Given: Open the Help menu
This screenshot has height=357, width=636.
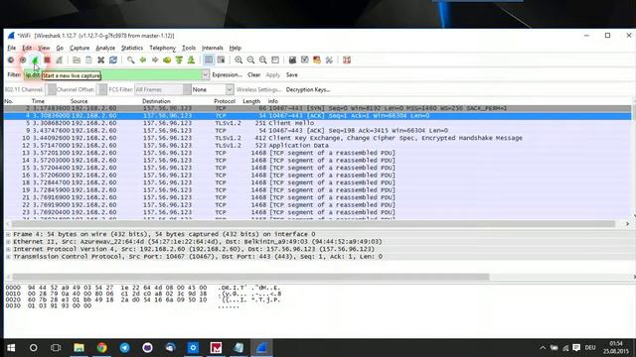Looking at the screenshot, I should pyautogui.click(x=236, y=48).
